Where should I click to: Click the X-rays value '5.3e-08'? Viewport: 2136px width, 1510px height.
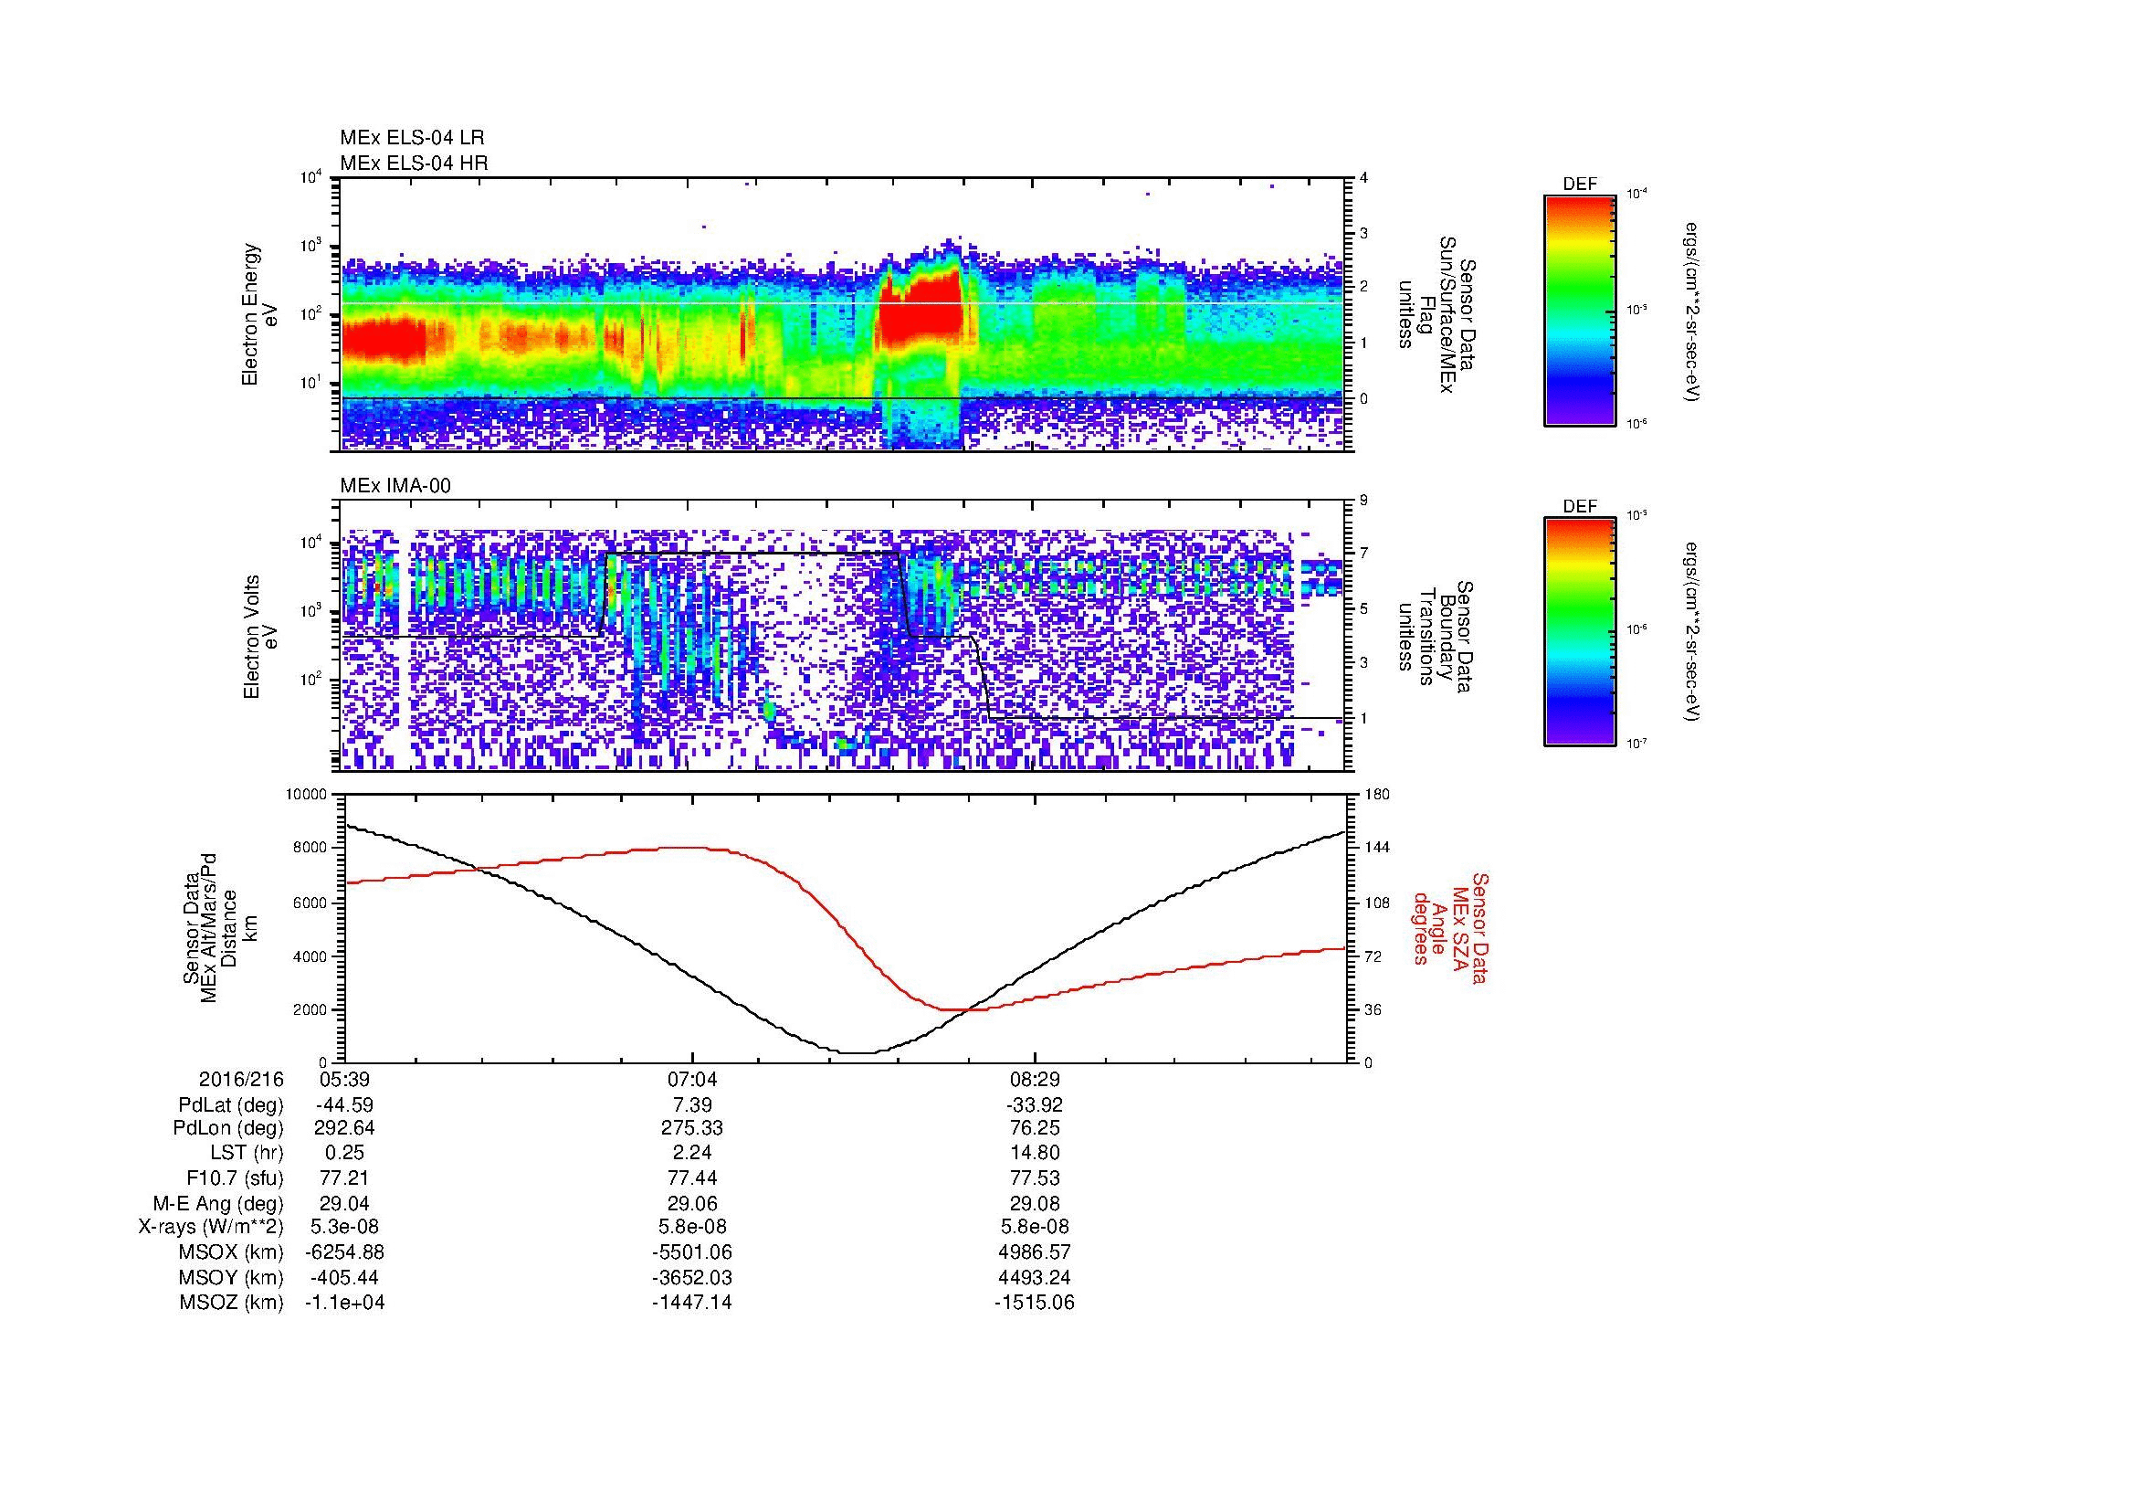(x=344, y=1227)
